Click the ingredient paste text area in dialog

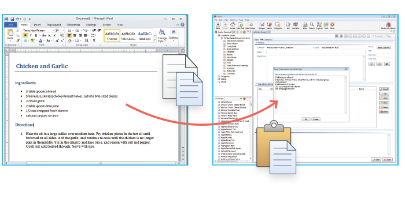pyautogui.click(x=311, y=95)
